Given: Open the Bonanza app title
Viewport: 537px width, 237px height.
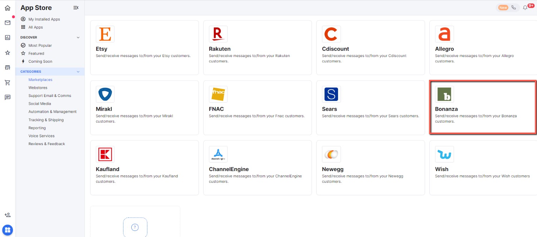Looking at the screenshot, I should click(446, 109).
